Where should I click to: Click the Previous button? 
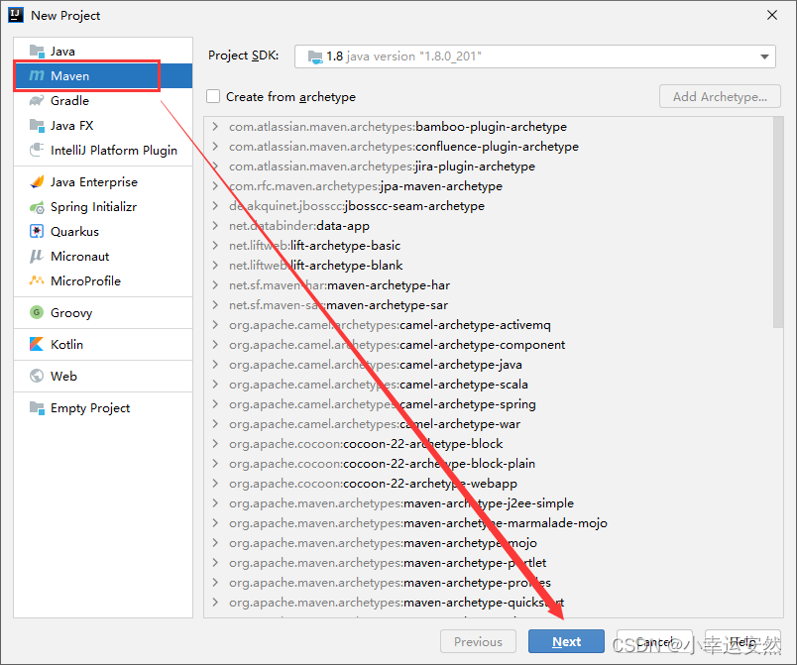(478, 641)
